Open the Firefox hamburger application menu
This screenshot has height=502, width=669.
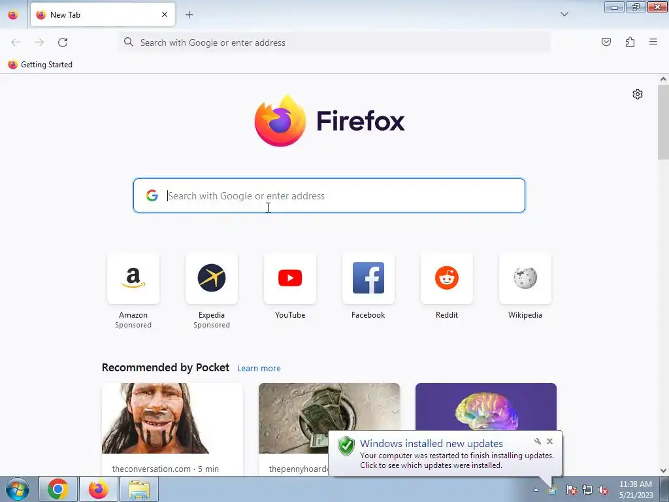(x=653, y=42)
